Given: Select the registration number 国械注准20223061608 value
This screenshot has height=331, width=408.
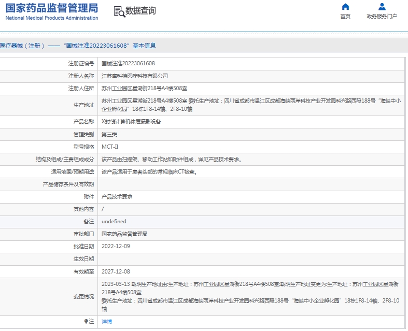Looking at the screenshot, I should coord(128,63).
